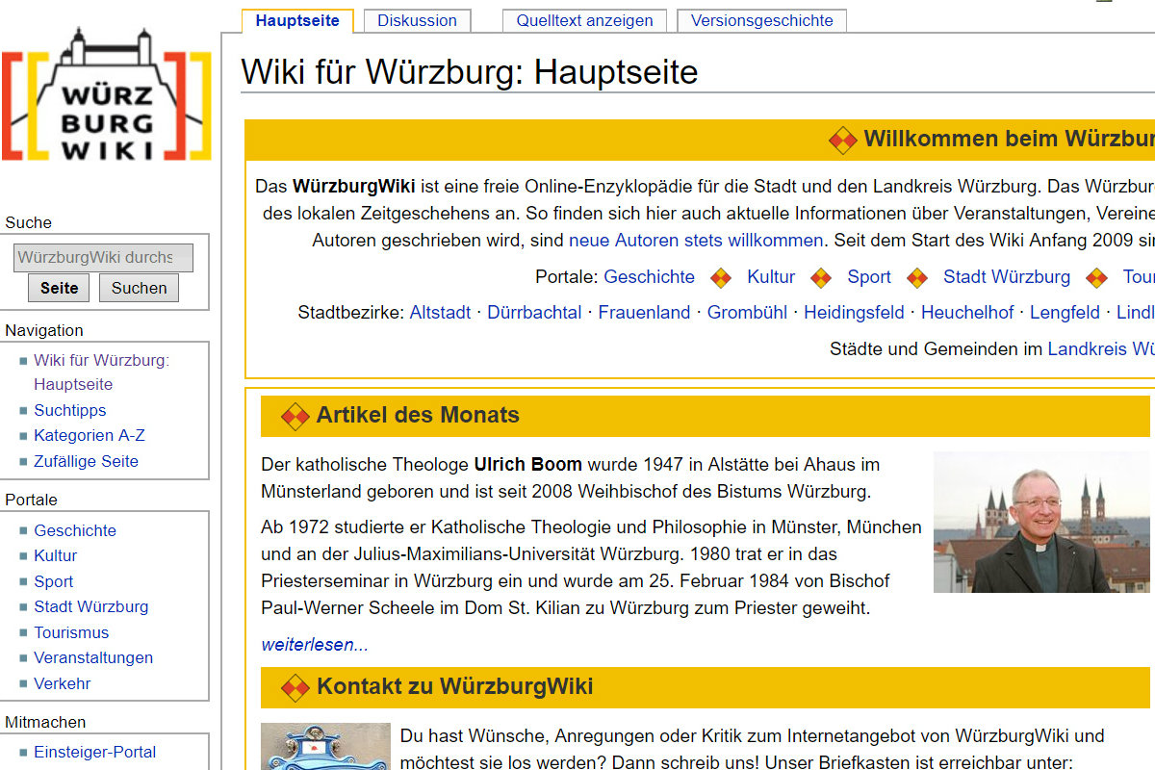This screenshot has height=770, width=1155.
Task: Open the Dürrbachtal district link
Action: (534, 312)
